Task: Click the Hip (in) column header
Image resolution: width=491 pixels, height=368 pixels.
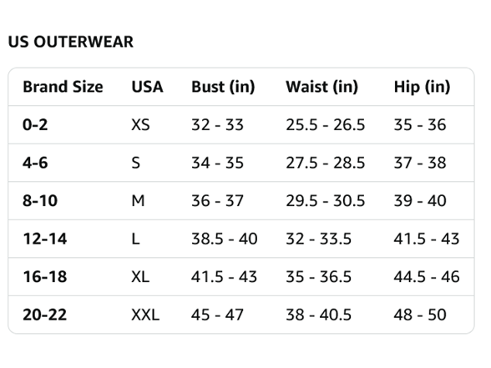Action: 423,87
